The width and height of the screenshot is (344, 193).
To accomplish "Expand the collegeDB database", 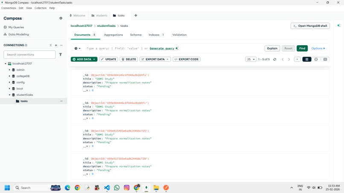I will click(x=9, y=76).
